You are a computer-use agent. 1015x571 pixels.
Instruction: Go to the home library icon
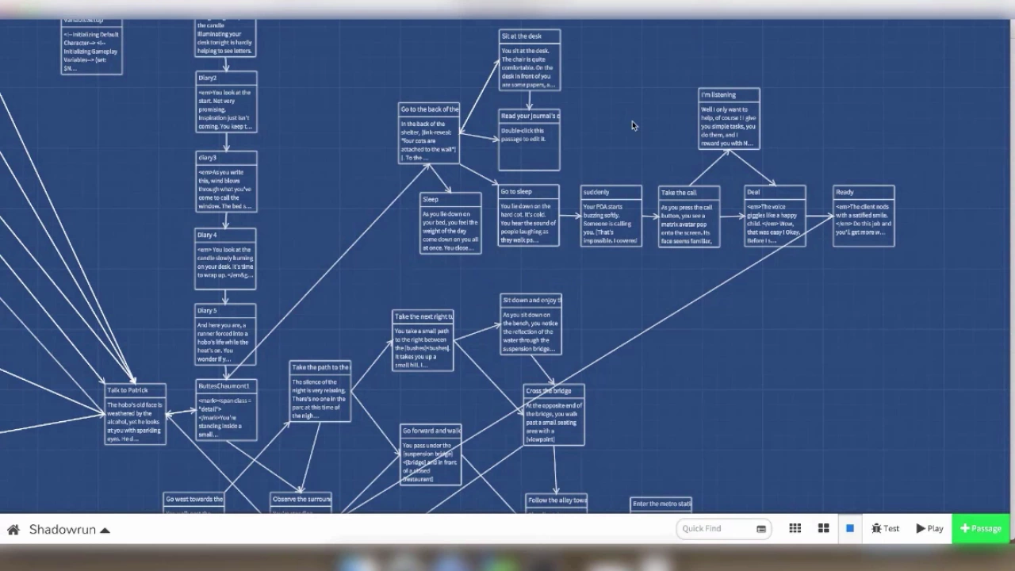click(13, 530)
